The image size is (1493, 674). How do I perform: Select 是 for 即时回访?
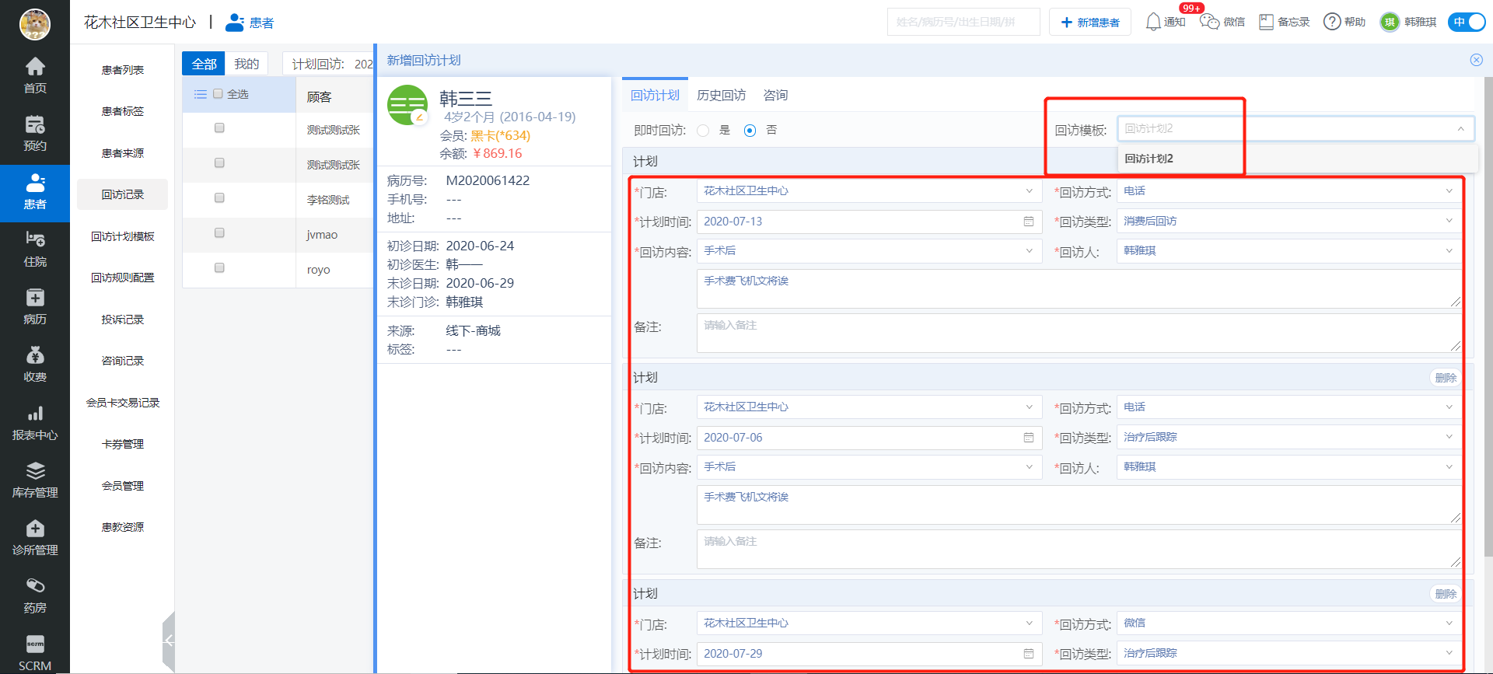[703, 131]
